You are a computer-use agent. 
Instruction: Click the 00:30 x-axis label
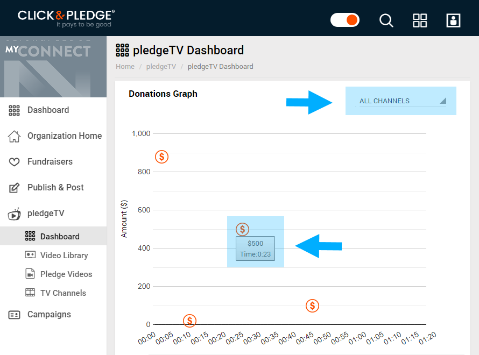[252, 338]
